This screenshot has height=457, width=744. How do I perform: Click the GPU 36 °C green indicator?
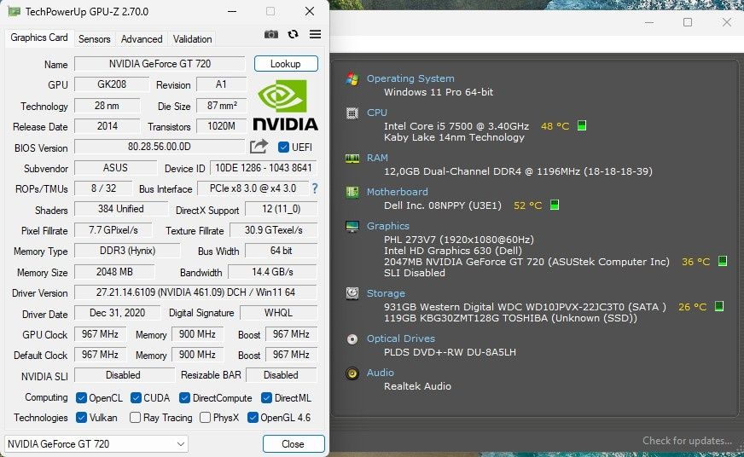pos(722,261)
